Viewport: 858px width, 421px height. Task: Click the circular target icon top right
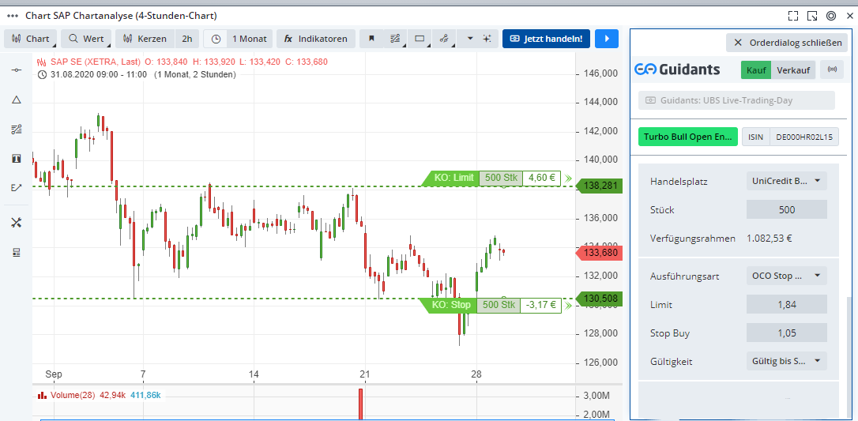(x=830, y=16)
